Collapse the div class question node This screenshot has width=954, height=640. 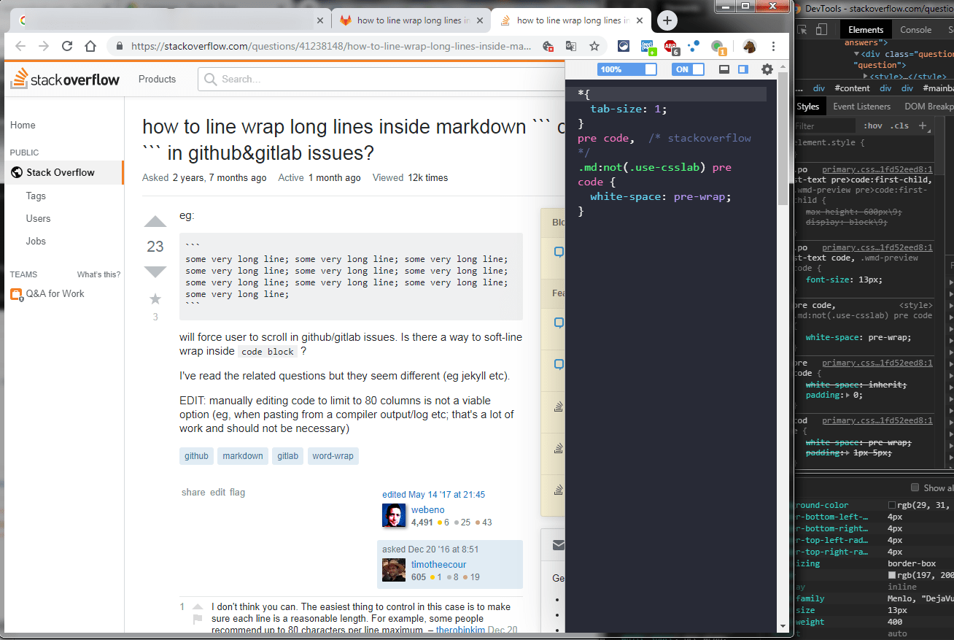pos(857,54)
